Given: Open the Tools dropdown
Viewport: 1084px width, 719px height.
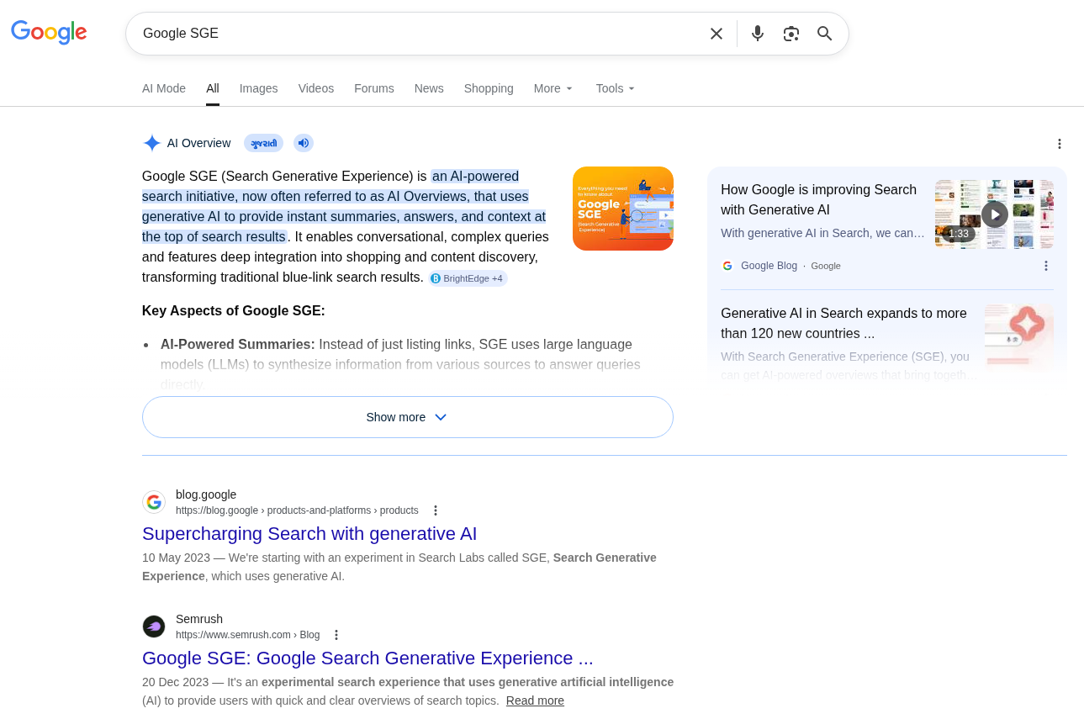Looking at the screenshot, I should (616, 88).
